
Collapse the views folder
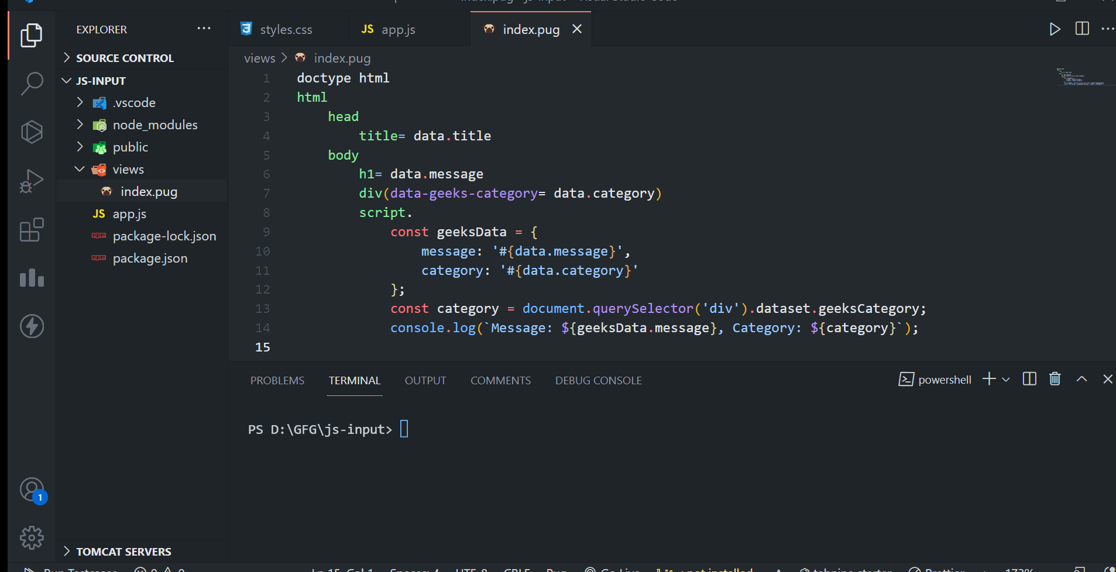(80, 169)
